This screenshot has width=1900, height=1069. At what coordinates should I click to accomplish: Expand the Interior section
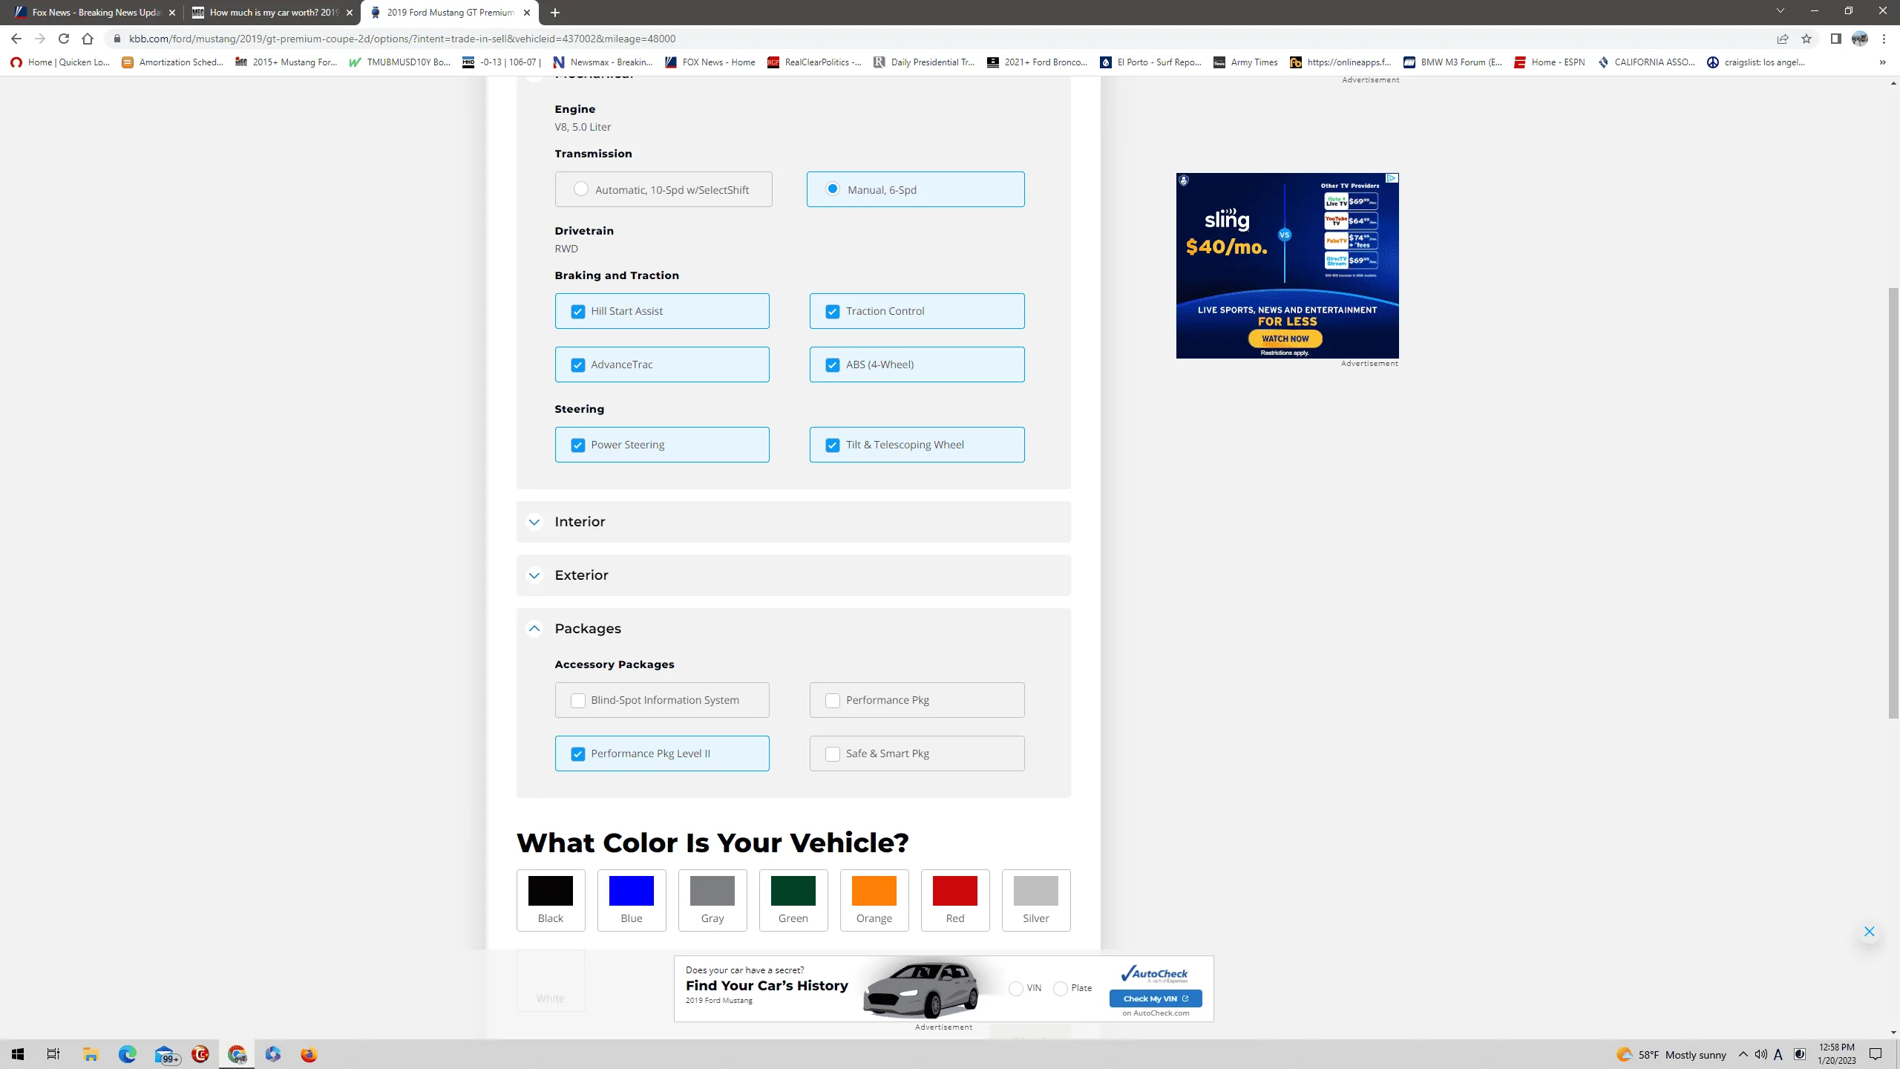click(x=793, y=522)
